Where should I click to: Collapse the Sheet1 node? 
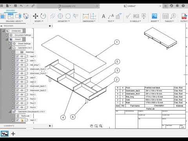pos(7,39)
